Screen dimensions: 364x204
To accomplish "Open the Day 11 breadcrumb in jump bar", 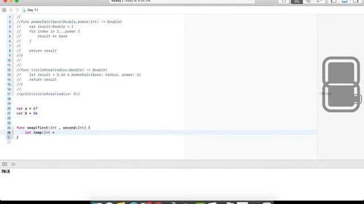I will [30, 10].
